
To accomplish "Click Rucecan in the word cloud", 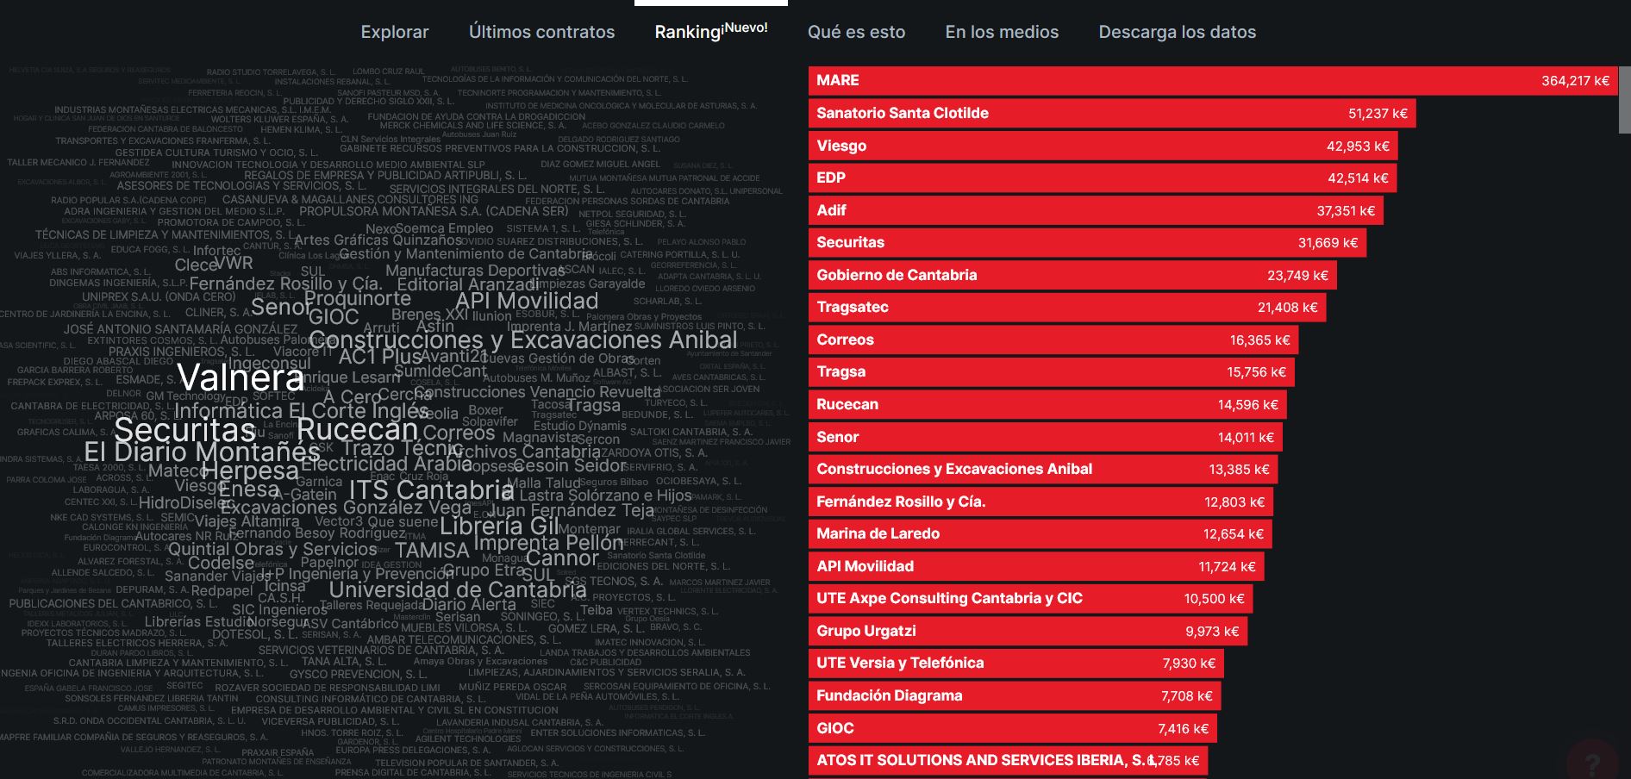I will [357, 428].
